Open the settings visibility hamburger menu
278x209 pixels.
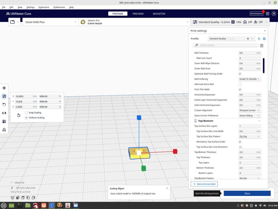261,45
